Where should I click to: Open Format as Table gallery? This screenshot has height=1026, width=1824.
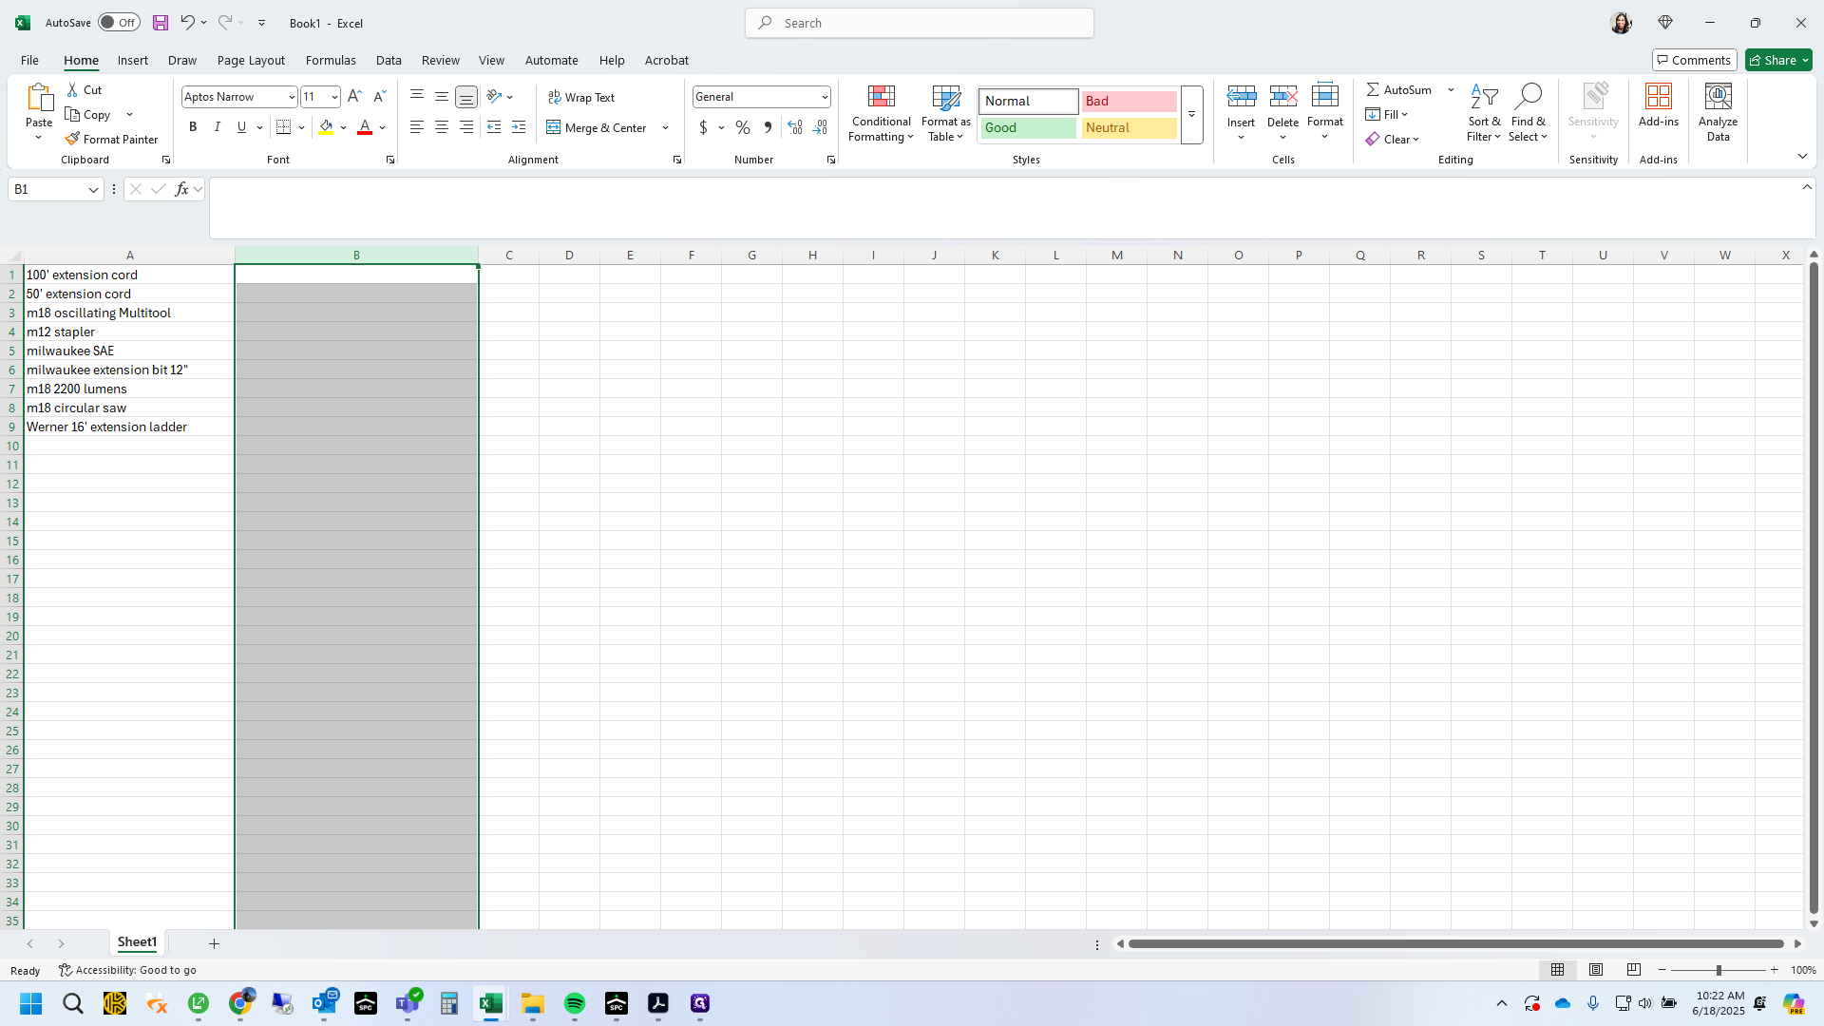click(x=945, y=113)
